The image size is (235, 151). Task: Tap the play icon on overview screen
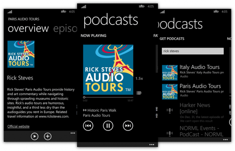click(35, 136)
